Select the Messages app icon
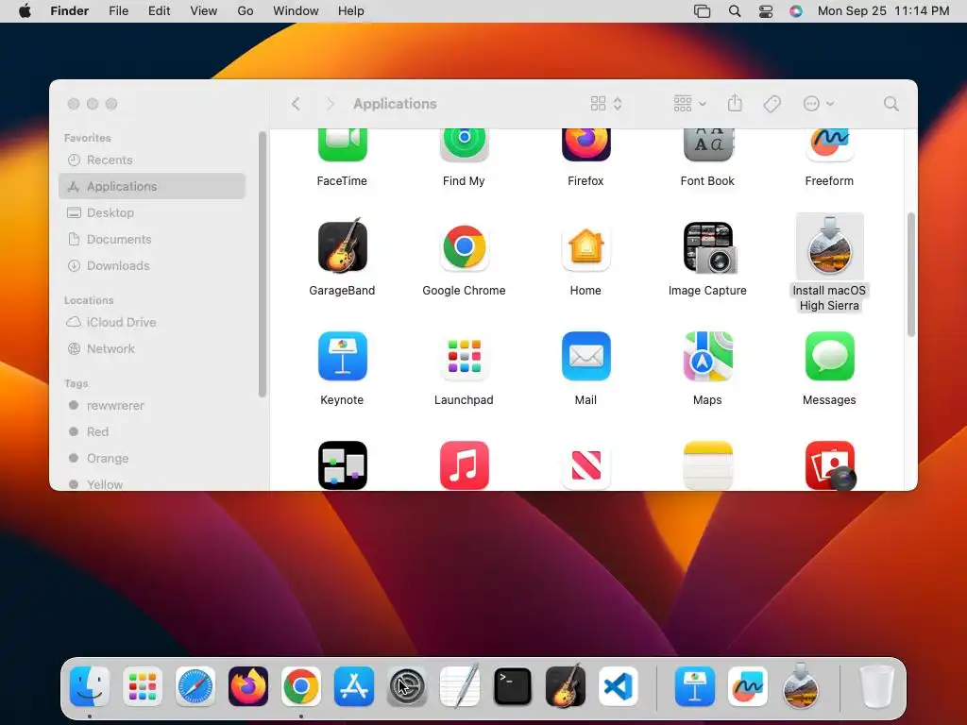The width and height of the screenshot is (967, 725). (829, 356)
